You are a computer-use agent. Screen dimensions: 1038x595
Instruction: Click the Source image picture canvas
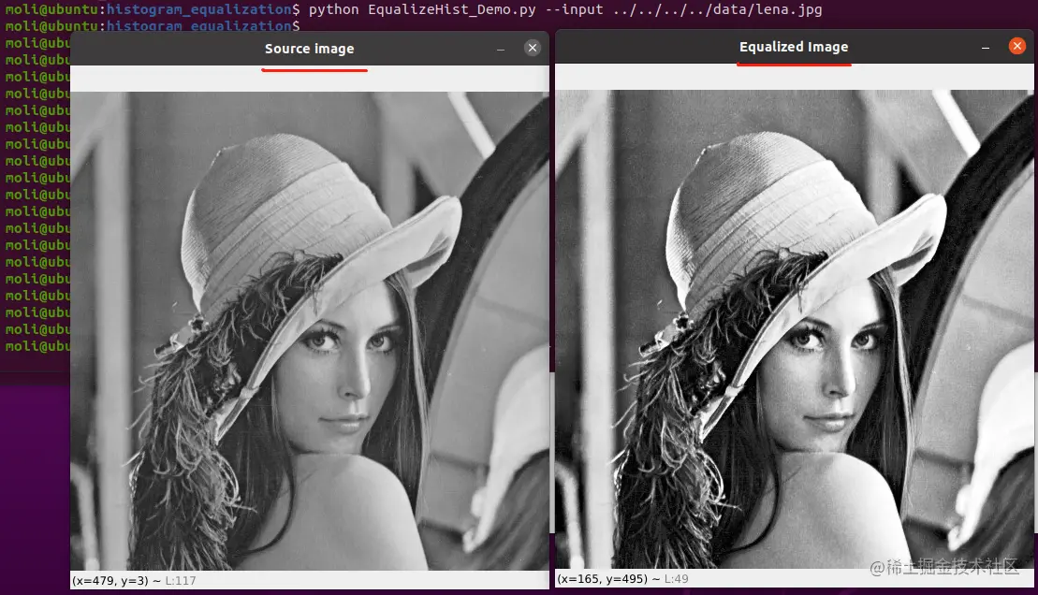(310, 331)
